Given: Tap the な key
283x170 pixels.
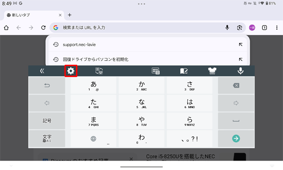Looking at the screenshot, I should pyautogui.click(x=141, y=103).
